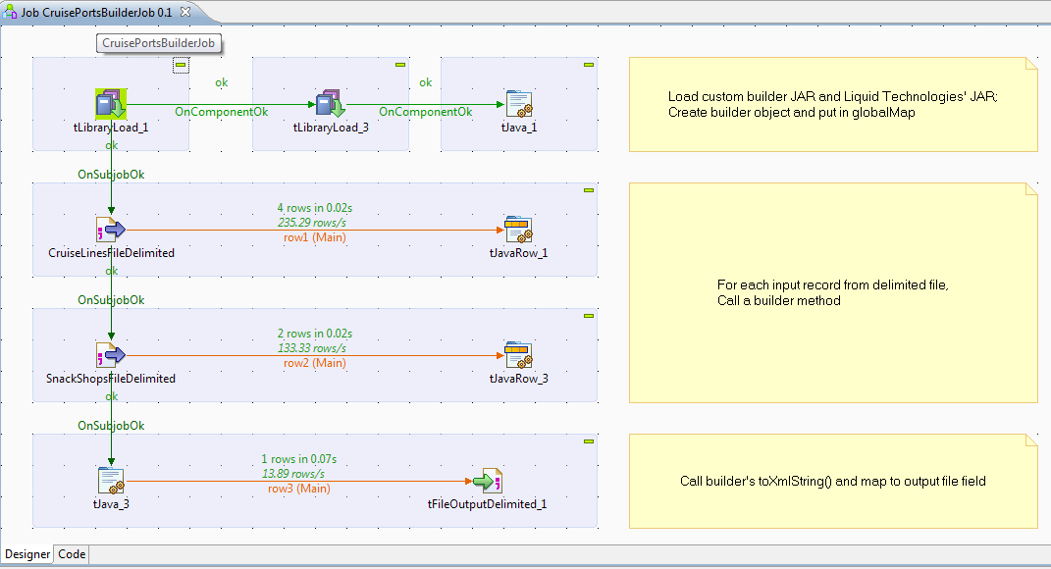Viewport: 1051px width, 569px height.
Task: Select the Designer tab
Action: pyautogui.click(x=27, y=554)
